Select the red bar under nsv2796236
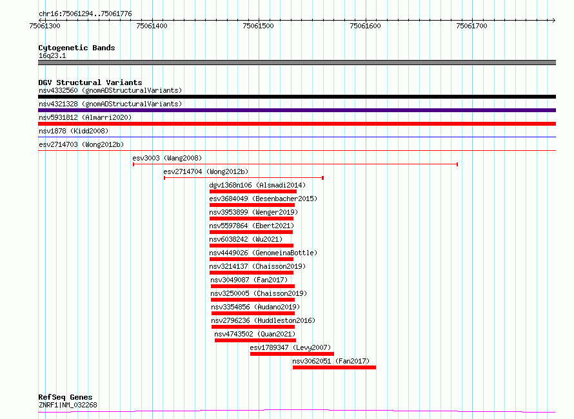The height and width of the screenshot is (419, 574). point(253,327)
